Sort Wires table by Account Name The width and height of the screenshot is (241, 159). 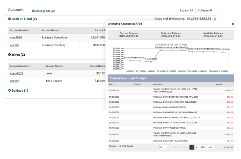(x=53, y=66)
